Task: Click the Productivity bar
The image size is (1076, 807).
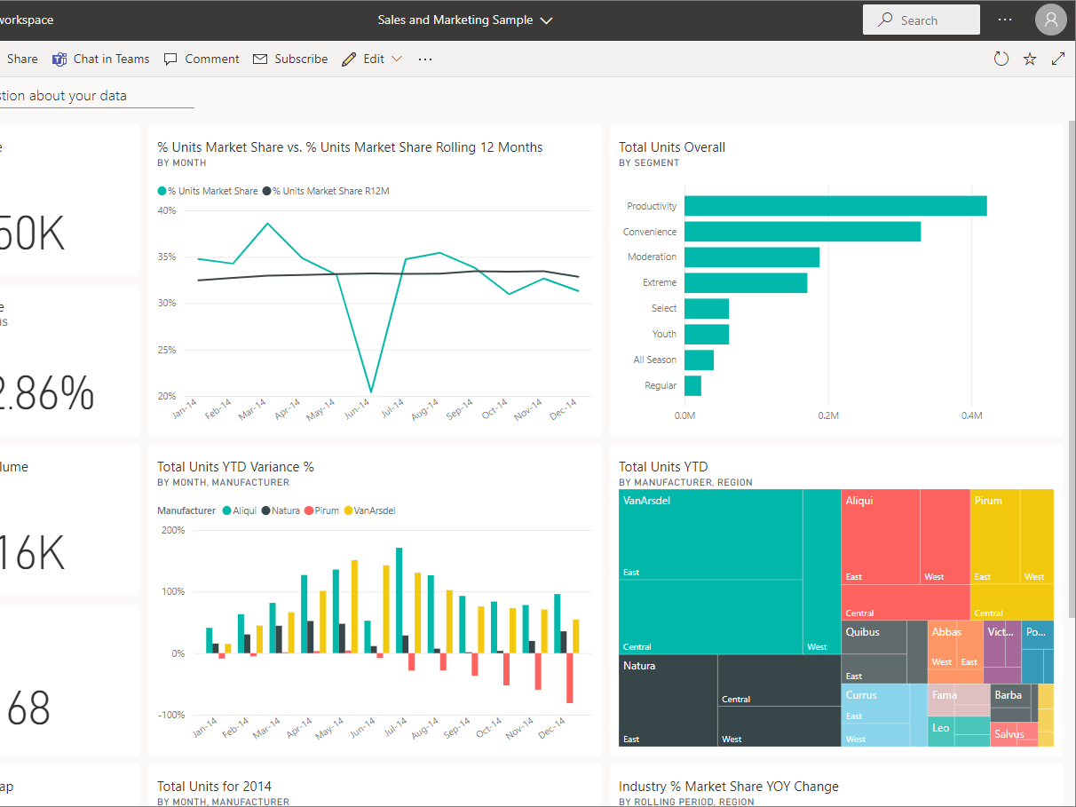Action: tap(835, 206)
